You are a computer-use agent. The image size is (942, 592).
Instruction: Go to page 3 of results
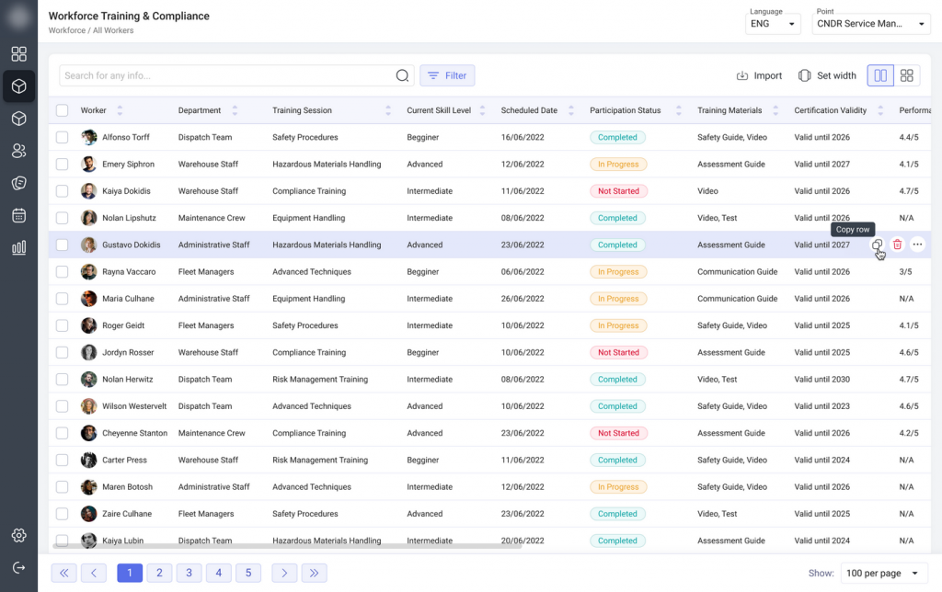click(x=189, y=573)
